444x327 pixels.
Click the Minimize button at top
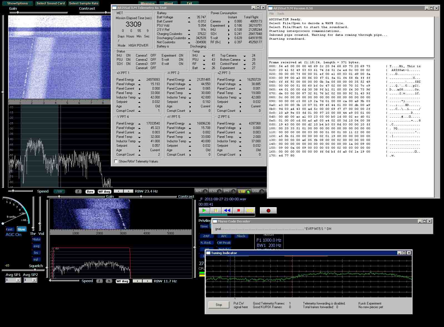(x=147, y=3)
